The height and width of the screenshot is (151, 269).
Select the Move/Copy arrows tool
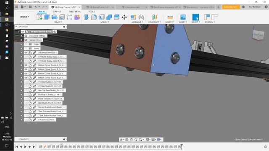(124, 17)
